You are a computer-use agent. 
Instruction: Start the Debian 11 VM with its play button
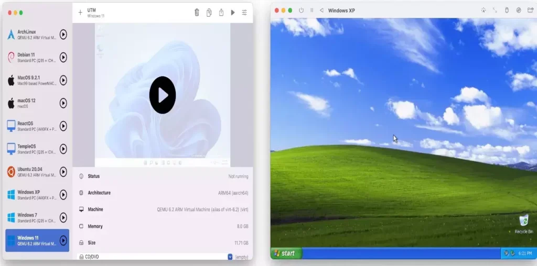63,58
